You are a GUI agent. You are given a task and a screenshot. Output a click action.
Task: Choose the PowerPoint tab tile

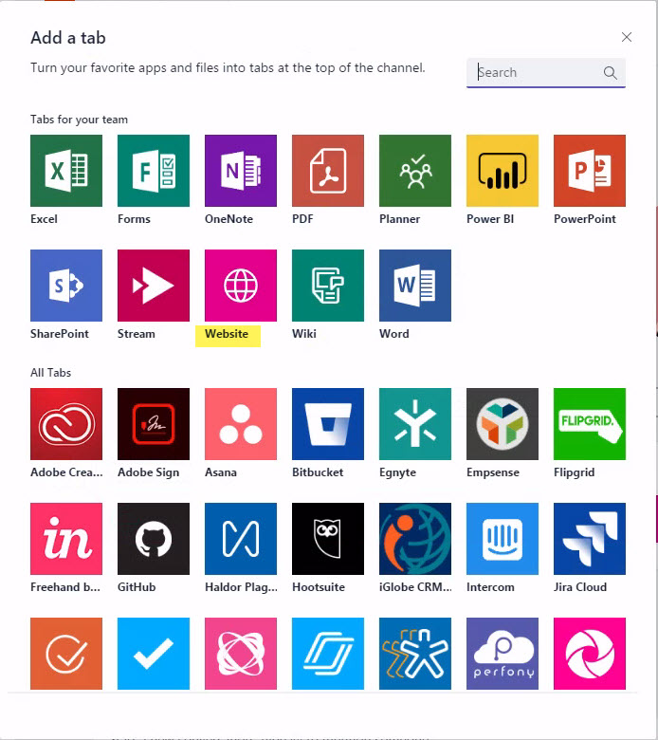(x=590, y=171)
